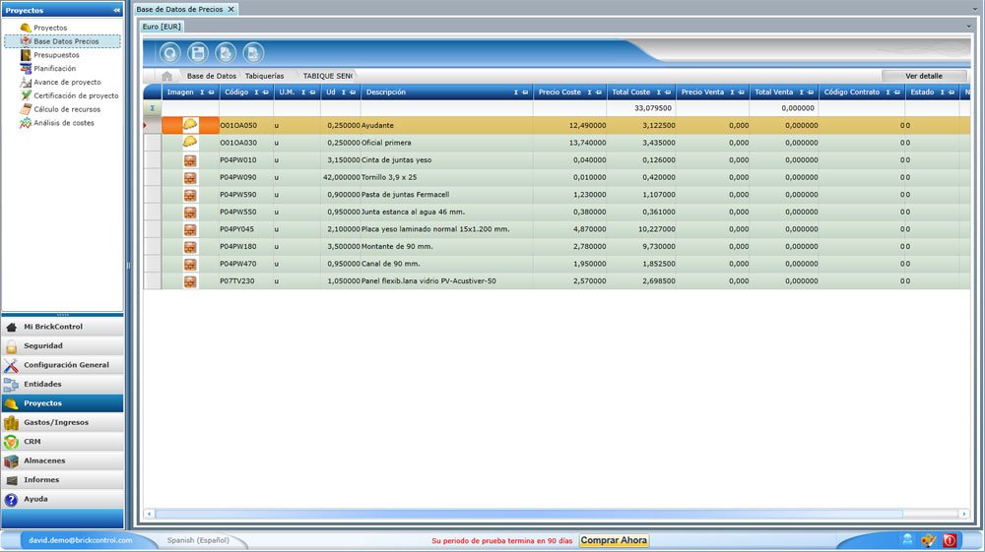
Task: Toggle pin on Total Coste column header
Action: [668, 92]
